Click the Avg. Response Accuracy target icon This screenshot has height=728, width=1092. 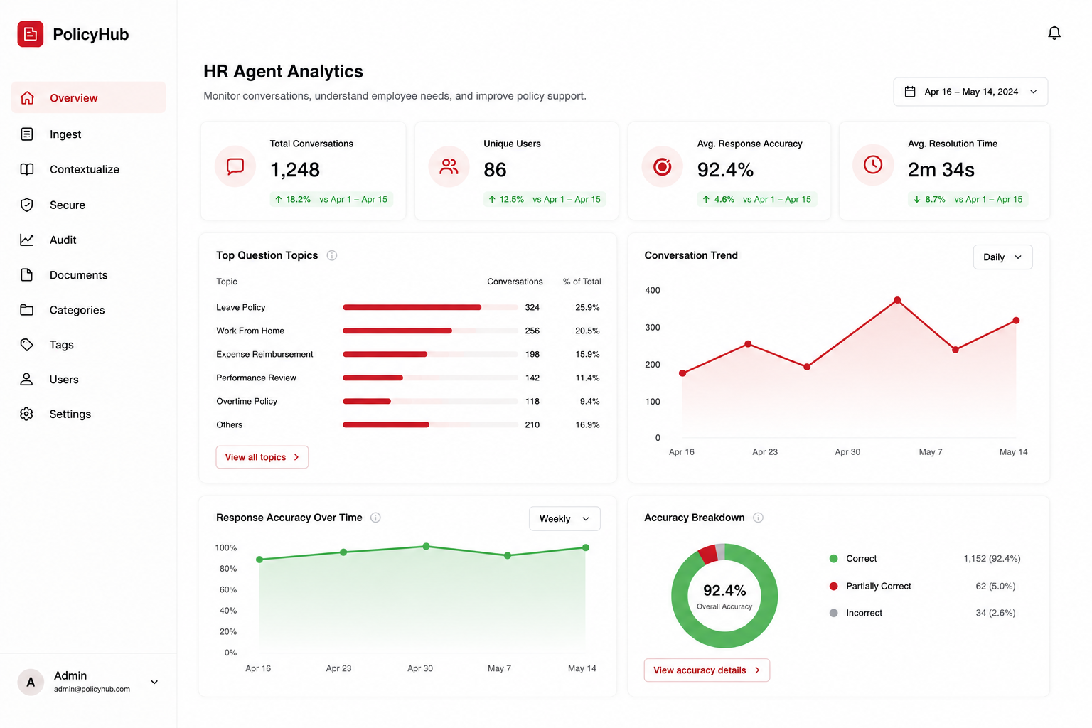tap(662, 166)
